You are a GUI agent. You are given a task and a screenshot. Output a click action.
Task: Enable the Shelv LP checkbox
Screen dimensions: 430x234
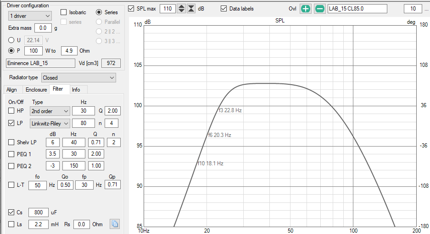11,142
